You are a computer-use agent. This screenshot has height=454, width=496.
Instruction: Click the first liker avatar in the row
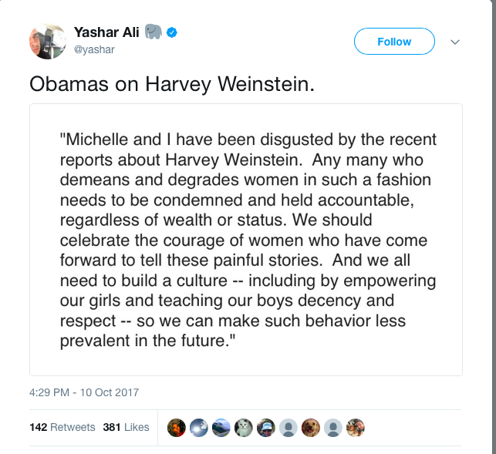pyautogui.click(x=177, y=427)
